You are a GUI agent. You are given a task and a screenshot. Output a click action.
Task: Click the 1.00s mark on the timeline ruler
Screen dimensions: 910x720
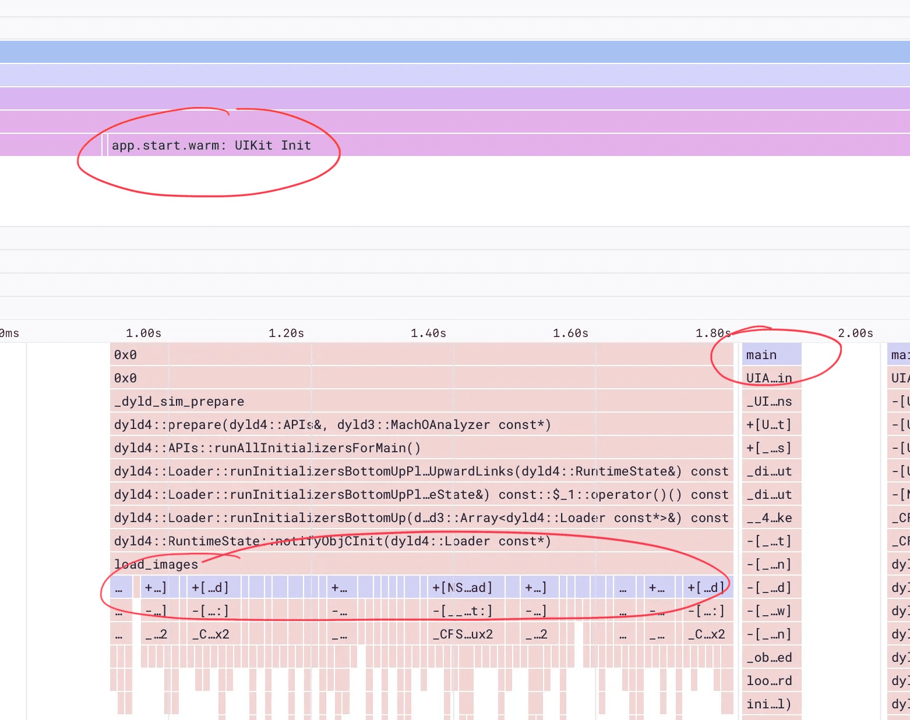tap(143, 333)
